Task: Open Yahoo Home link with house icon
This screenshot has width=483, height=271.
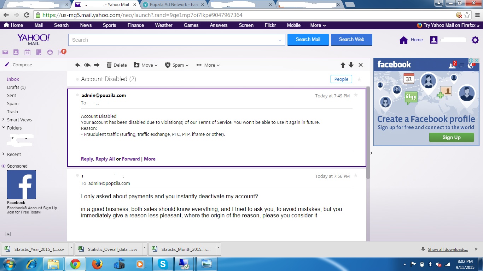Action: 411,40
